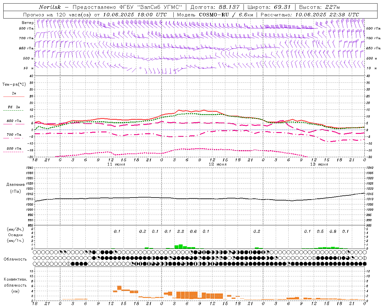Click the '13 июня' date label
382x306 pixels.
[x=319, y=164]
